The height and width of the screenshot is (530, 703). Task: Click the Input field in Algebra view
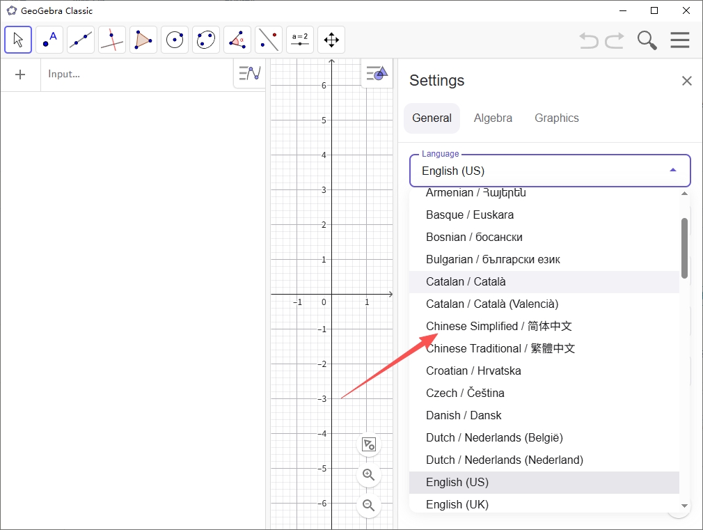136,74
